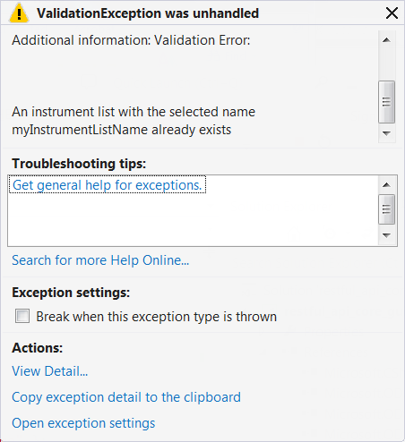The height and width of the screenshot is (442, 405).
Task: Open exception settings link
Action: tap(83, 423)
